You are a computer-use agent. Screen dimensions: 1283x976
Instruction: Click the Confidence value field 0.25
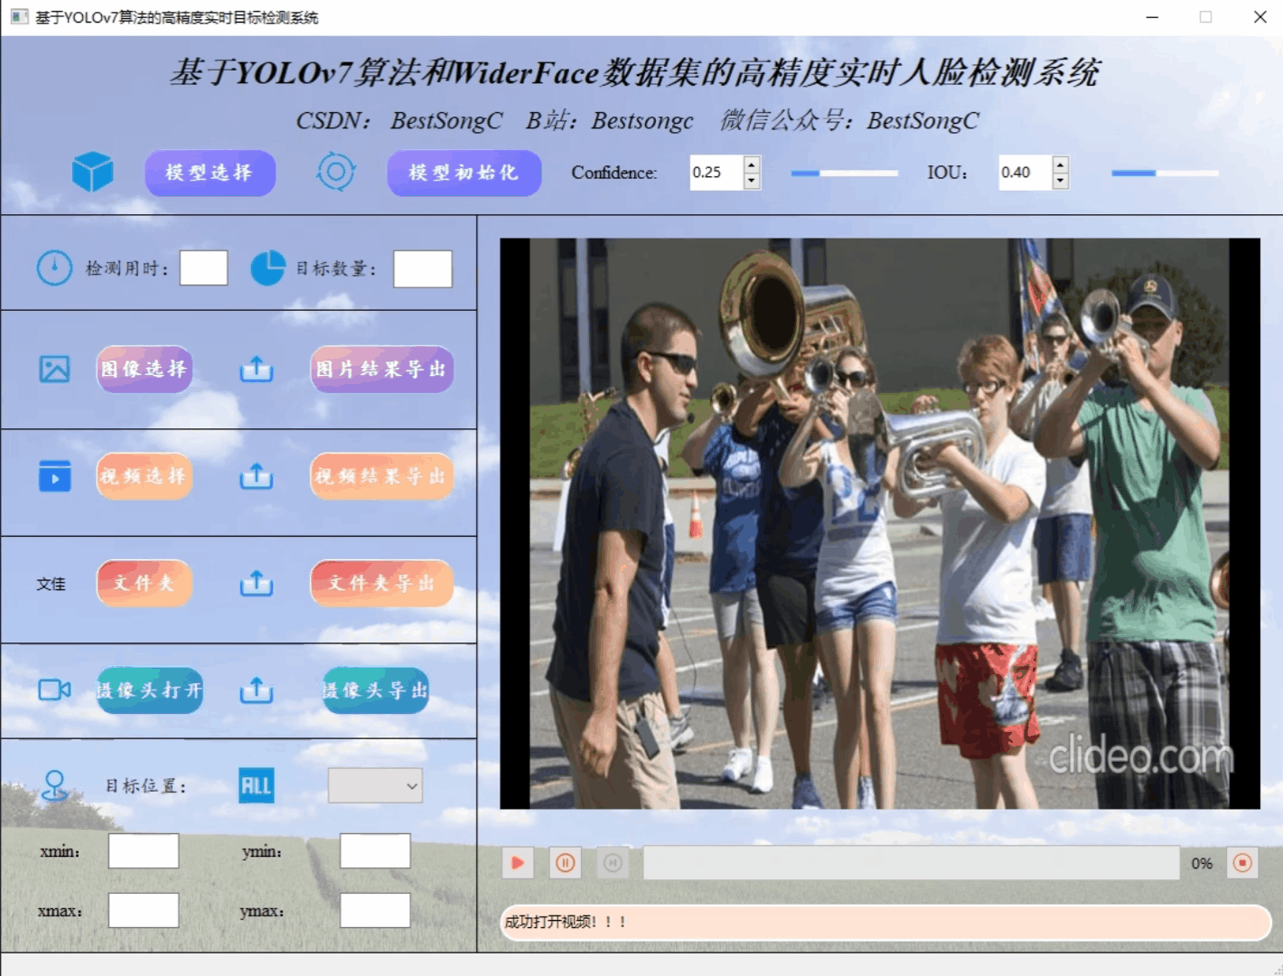click(716, 173)
